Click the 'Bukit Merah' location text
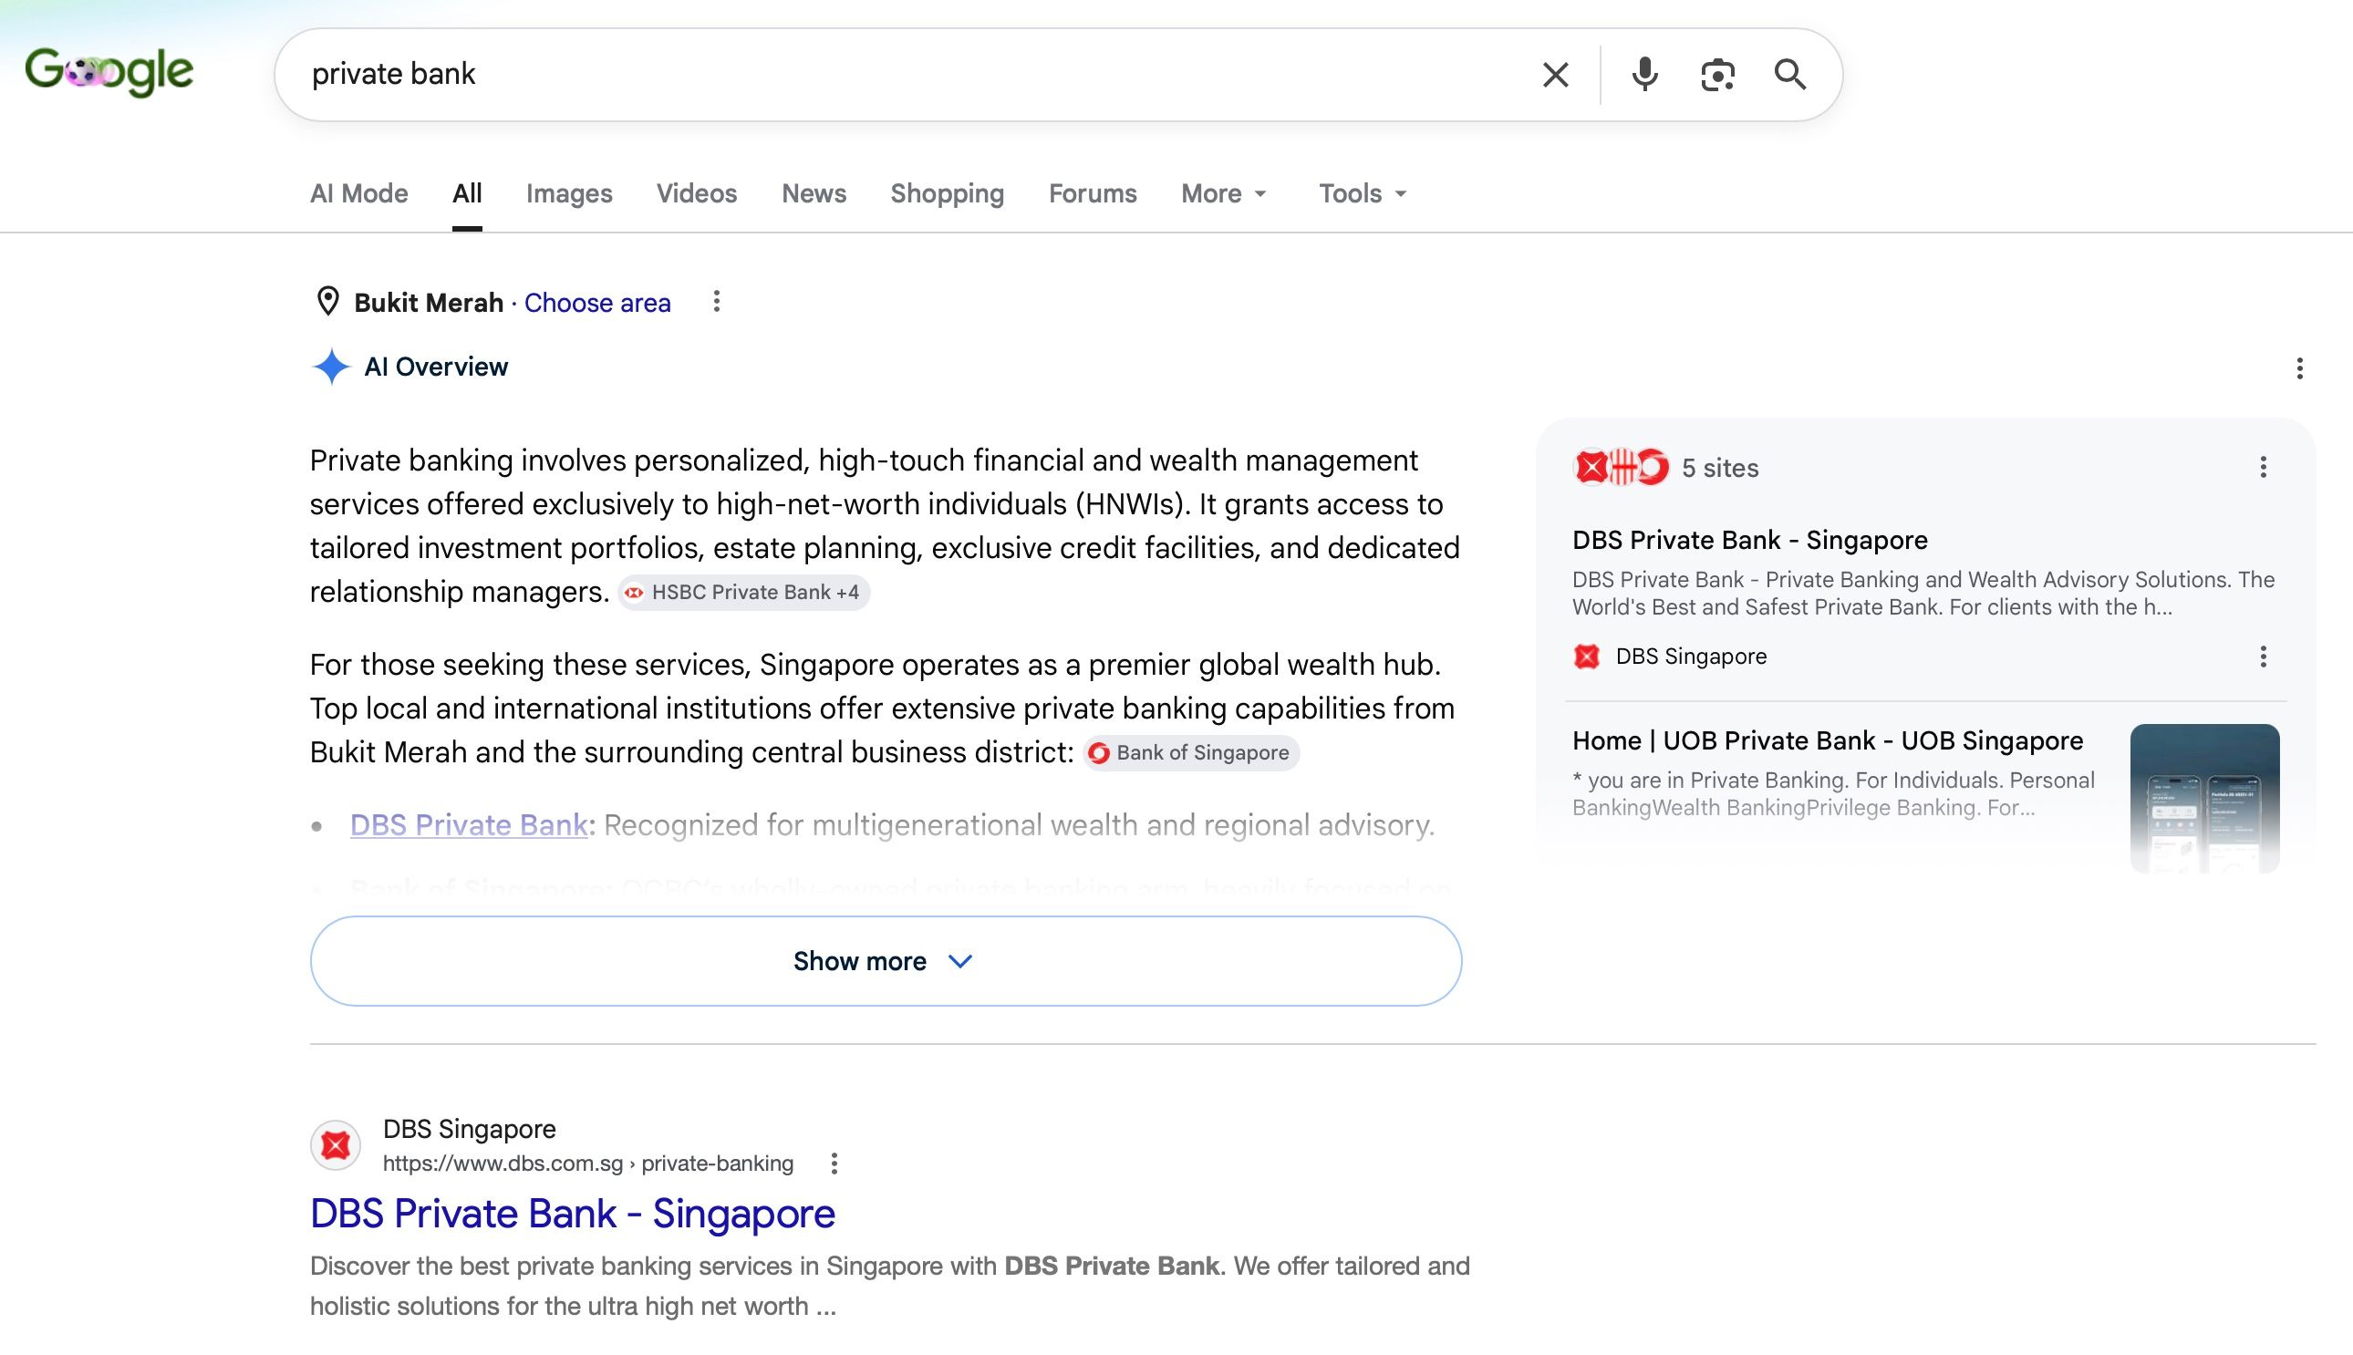Screen dimensions: 2353x1355 click(428, 303)
